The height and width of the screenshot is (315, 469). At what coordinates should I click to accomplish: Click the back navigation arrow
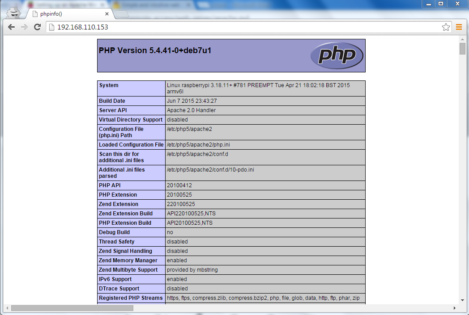coord(11,27)
